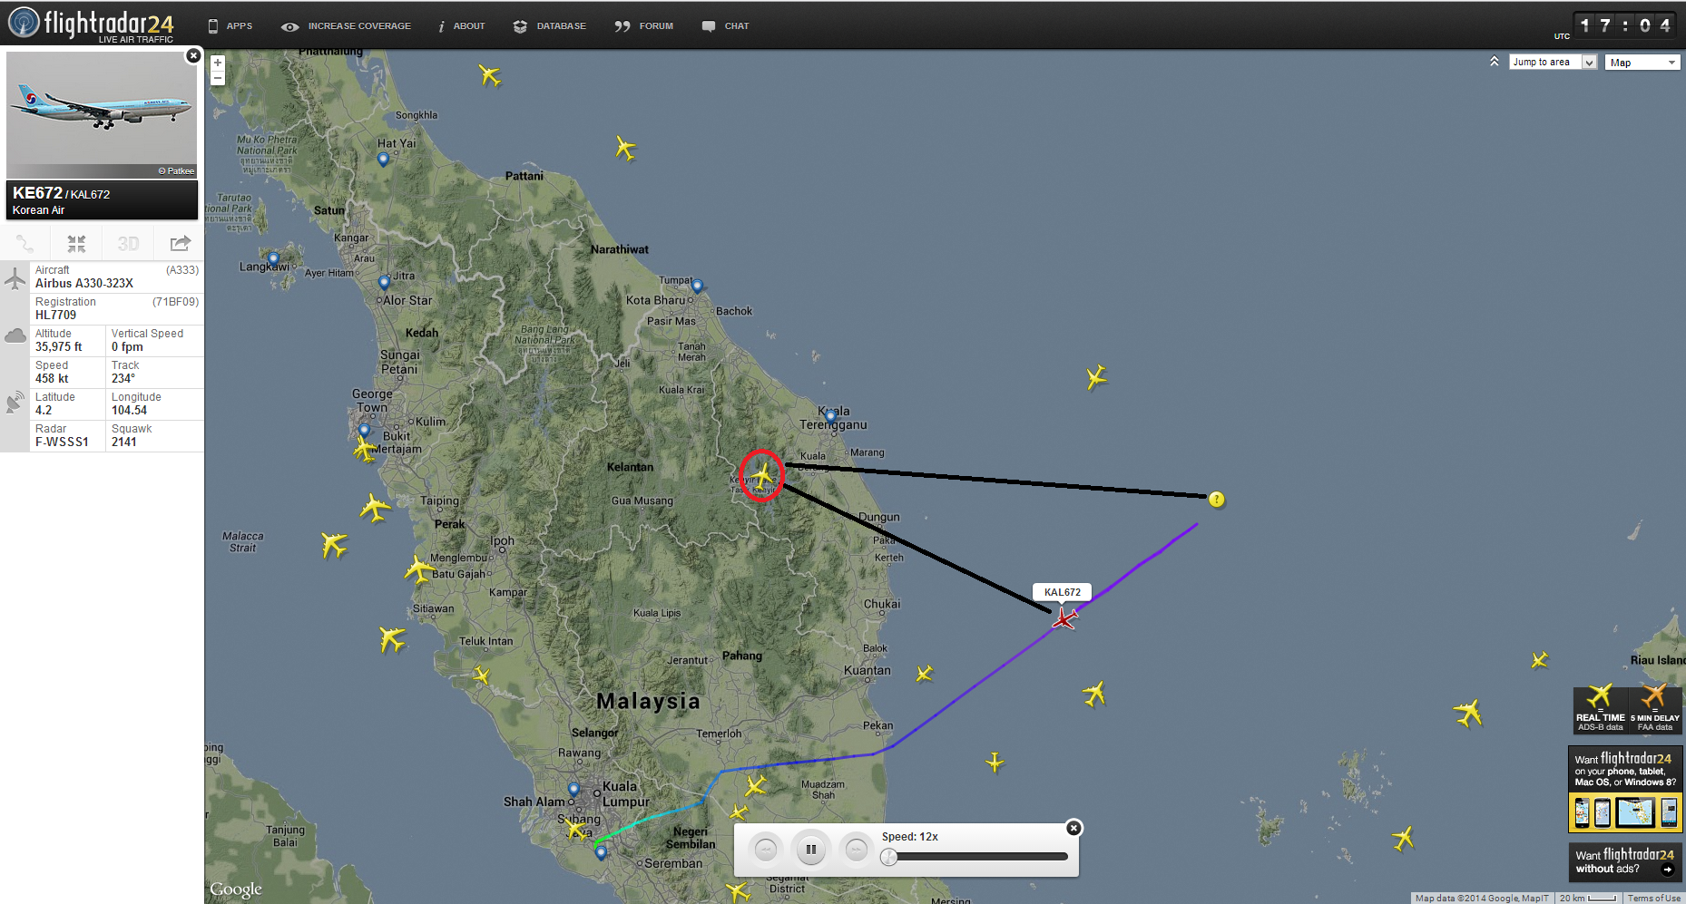Click the collapse arrows icon in flight panel
The image size is (1686, 904).
click(x=76, y=244)
